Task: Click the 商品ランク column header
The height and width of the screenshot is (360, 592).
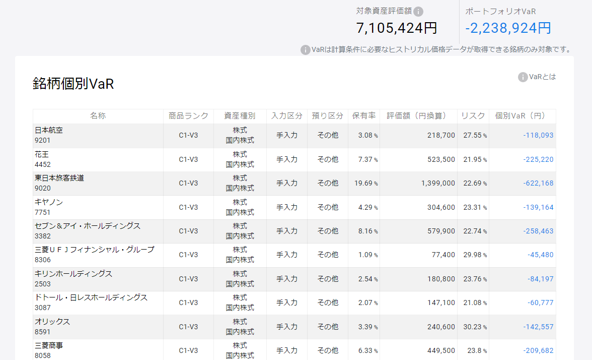Action: (188, 116)
